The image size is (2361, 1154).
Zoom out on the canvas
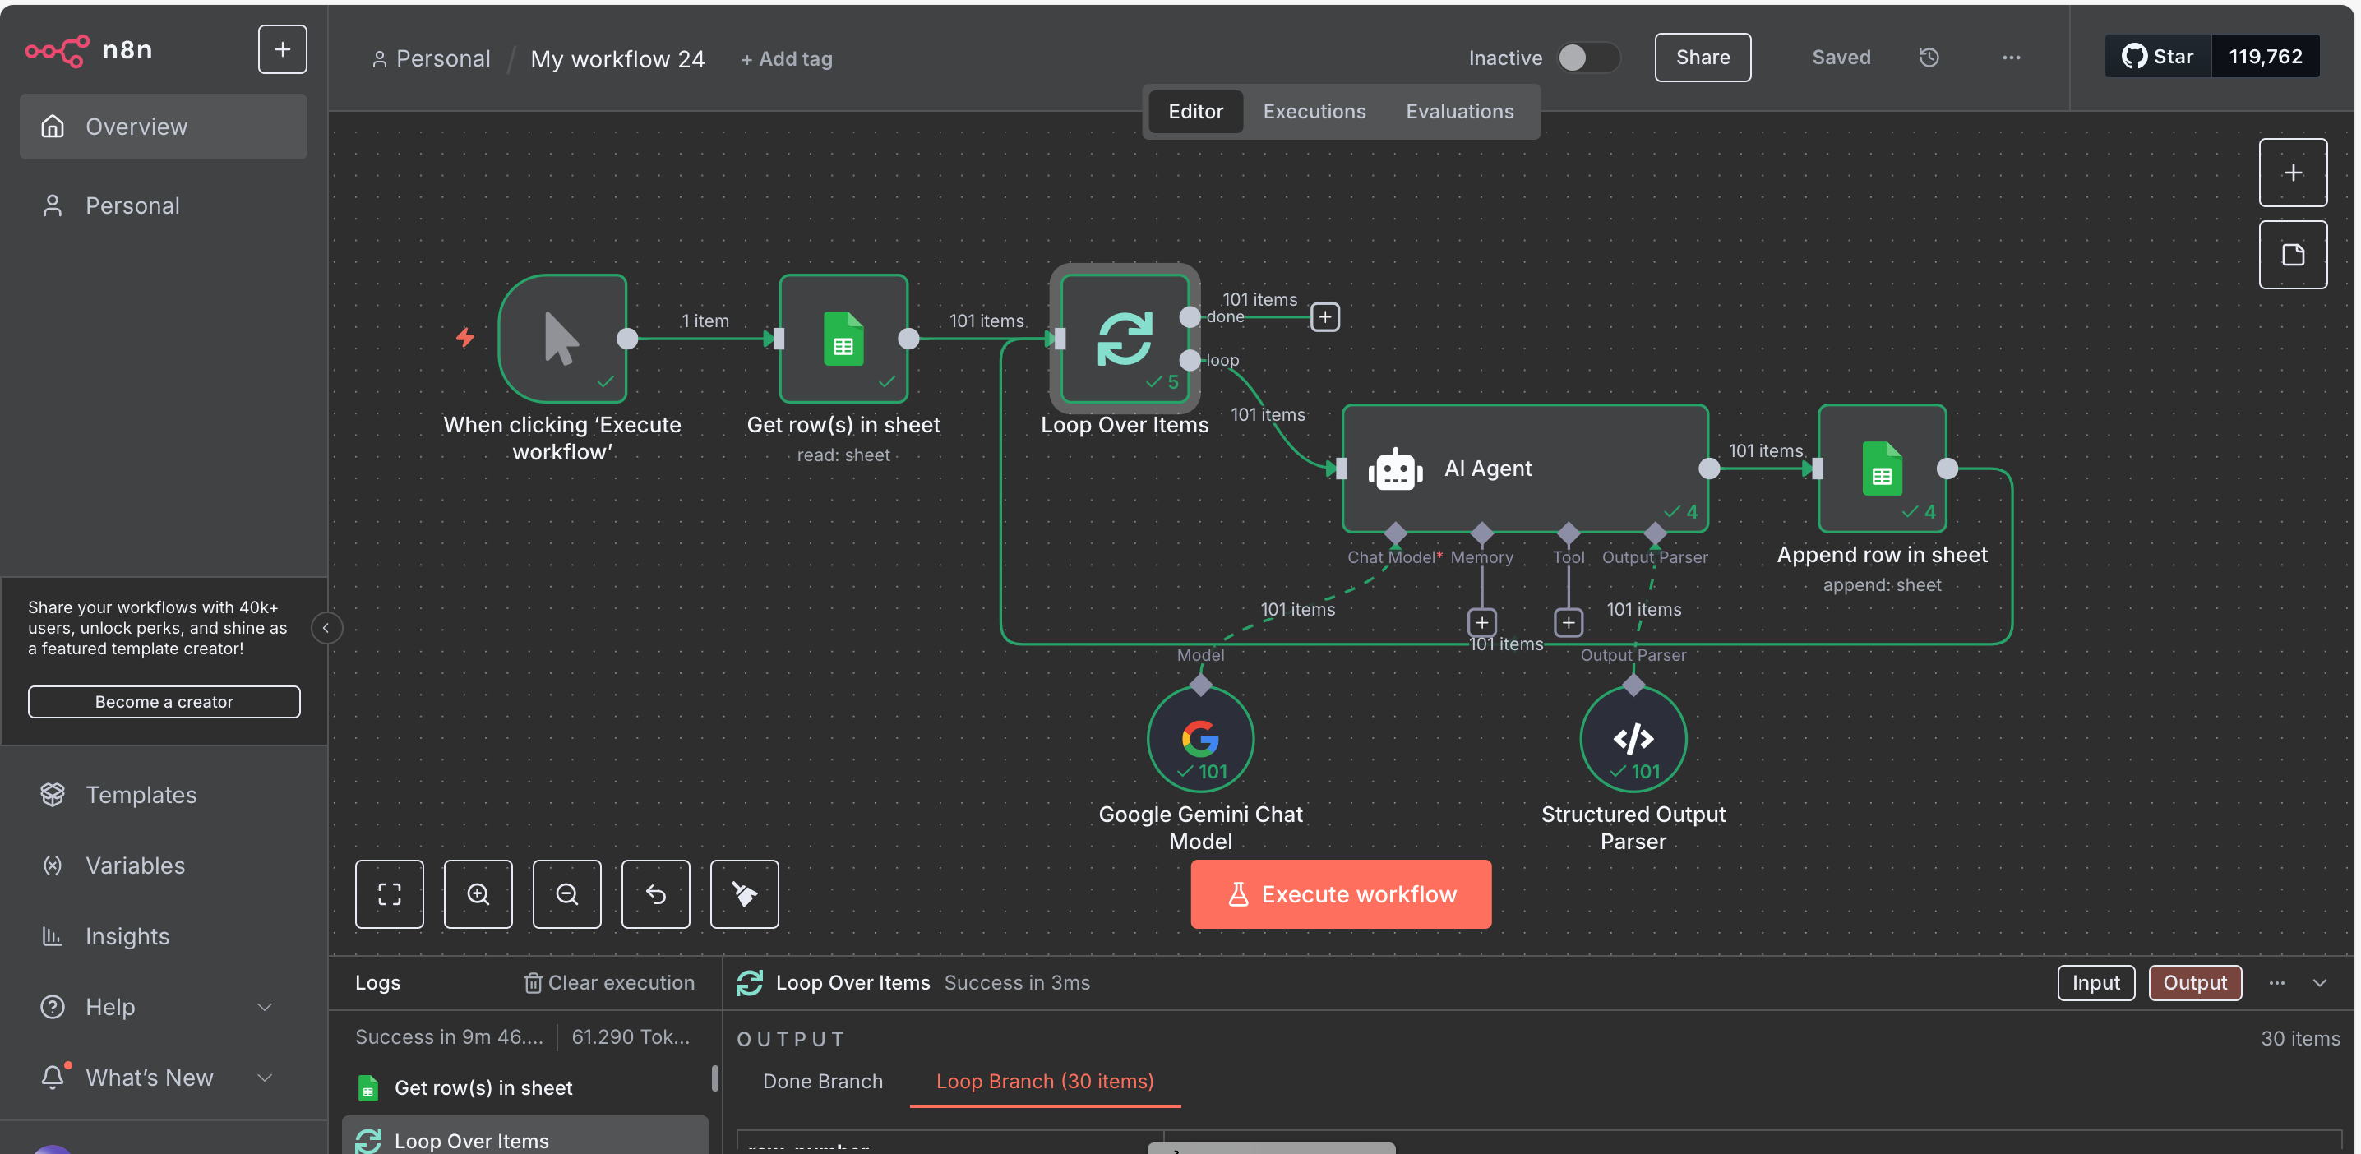pyautogui.click(x=566, y=893)
